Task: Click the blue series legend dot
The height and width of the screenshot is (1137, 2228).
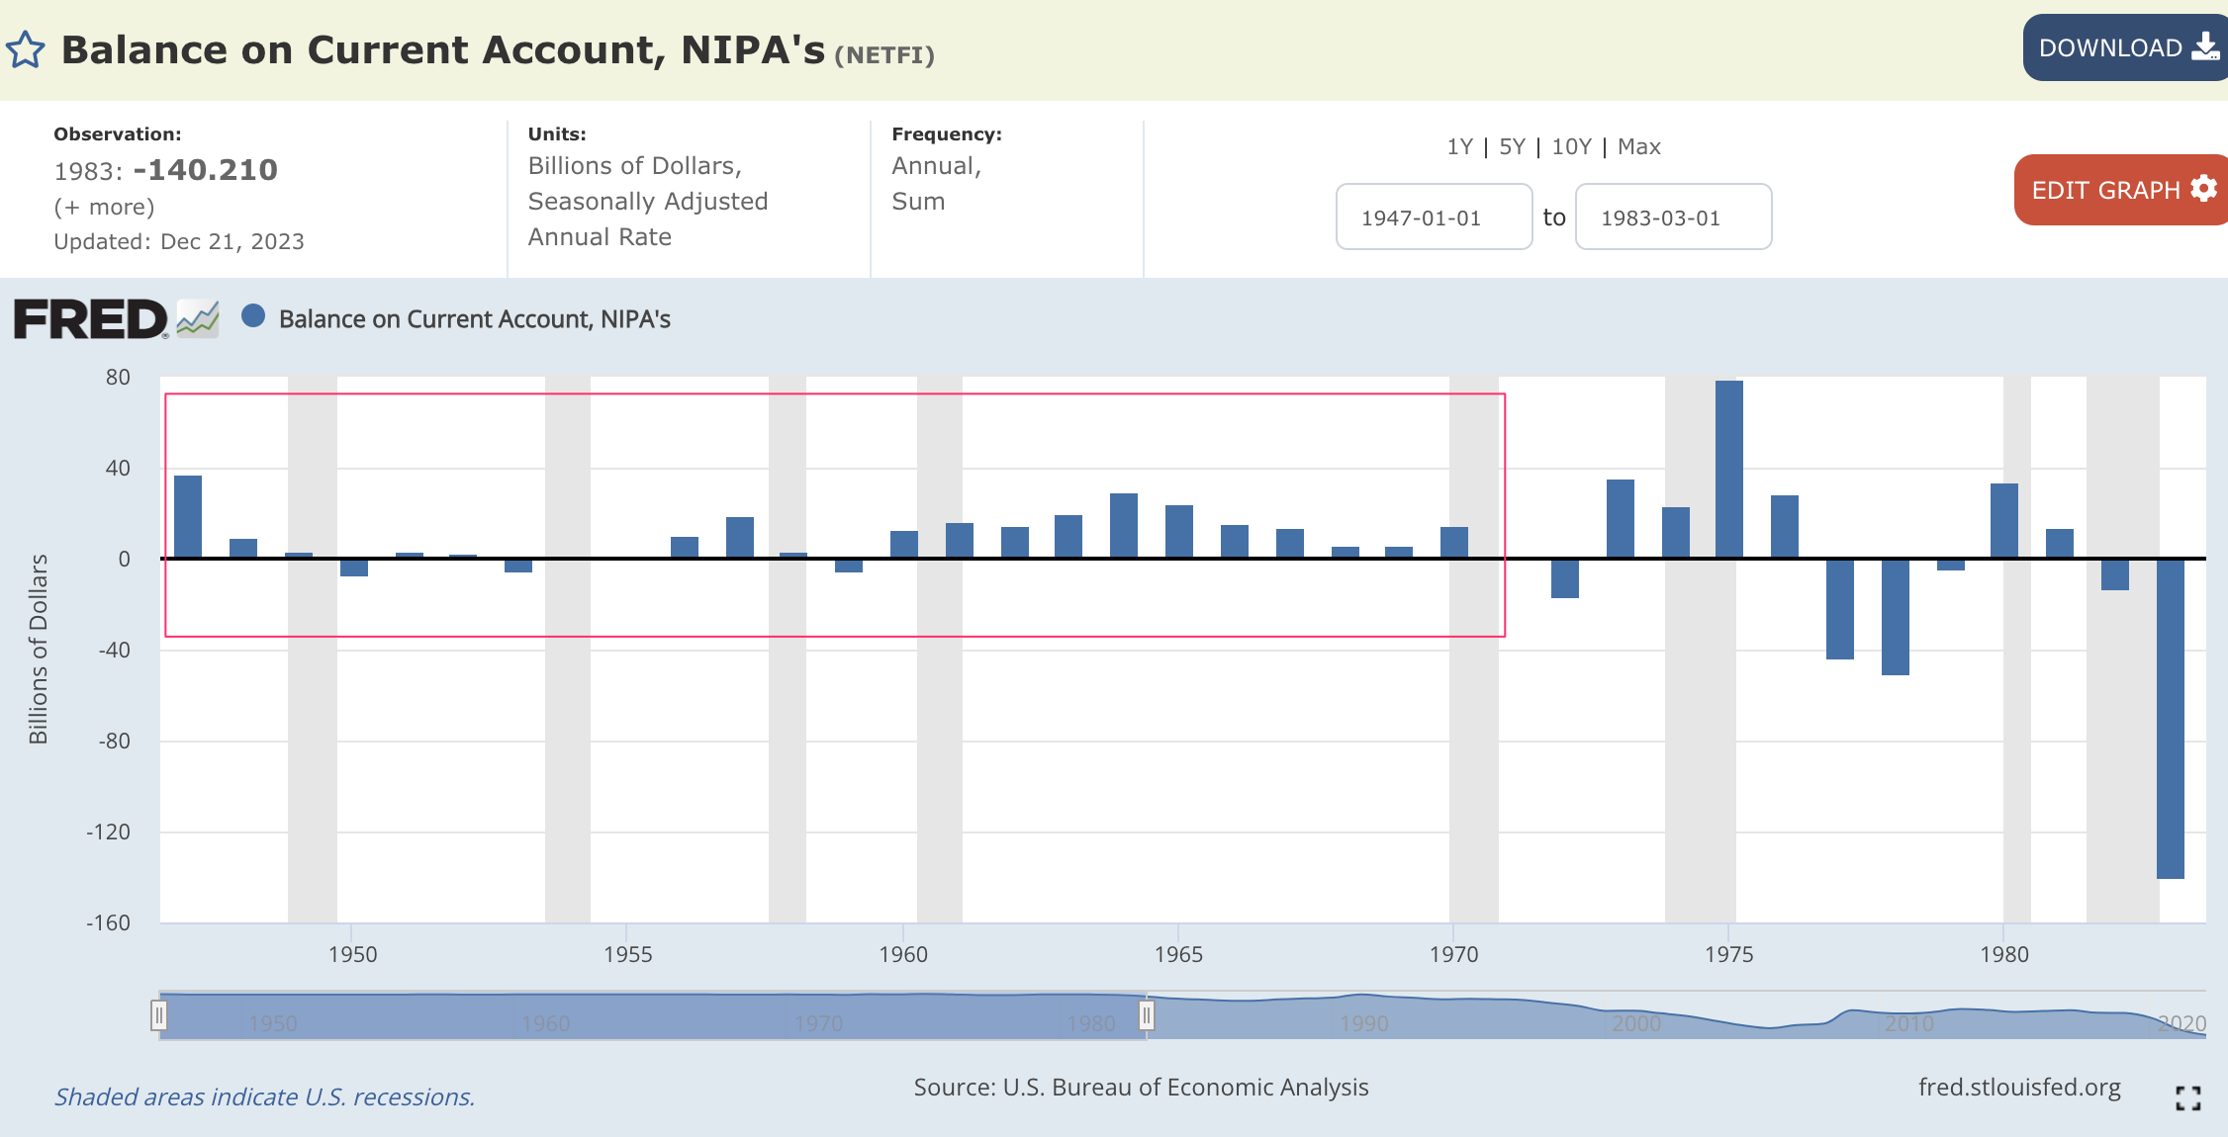Action: point(253,316)
